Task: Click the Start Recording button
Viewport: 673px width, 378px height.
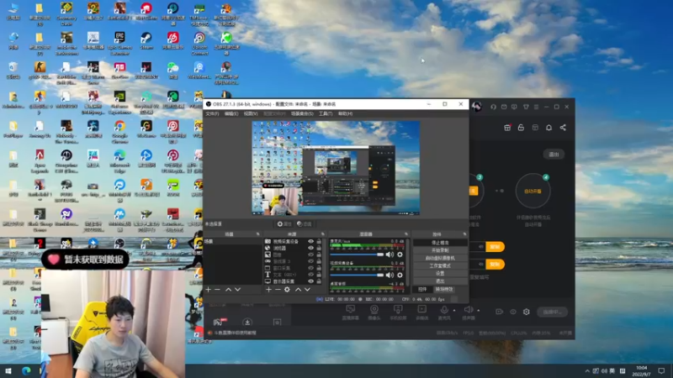Action: (x=440, y=250)
